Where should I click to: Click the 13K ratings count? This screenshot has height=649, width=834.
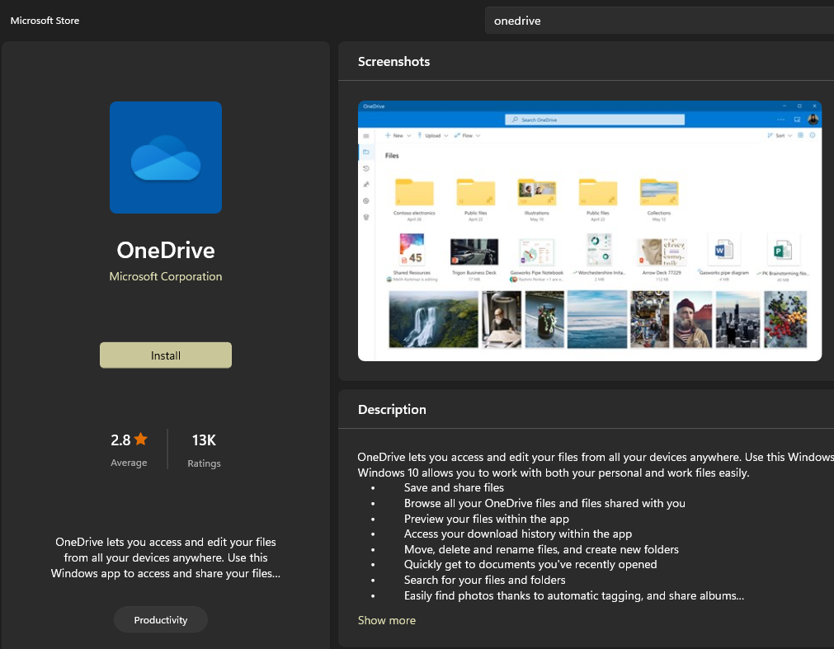point(204,440)
